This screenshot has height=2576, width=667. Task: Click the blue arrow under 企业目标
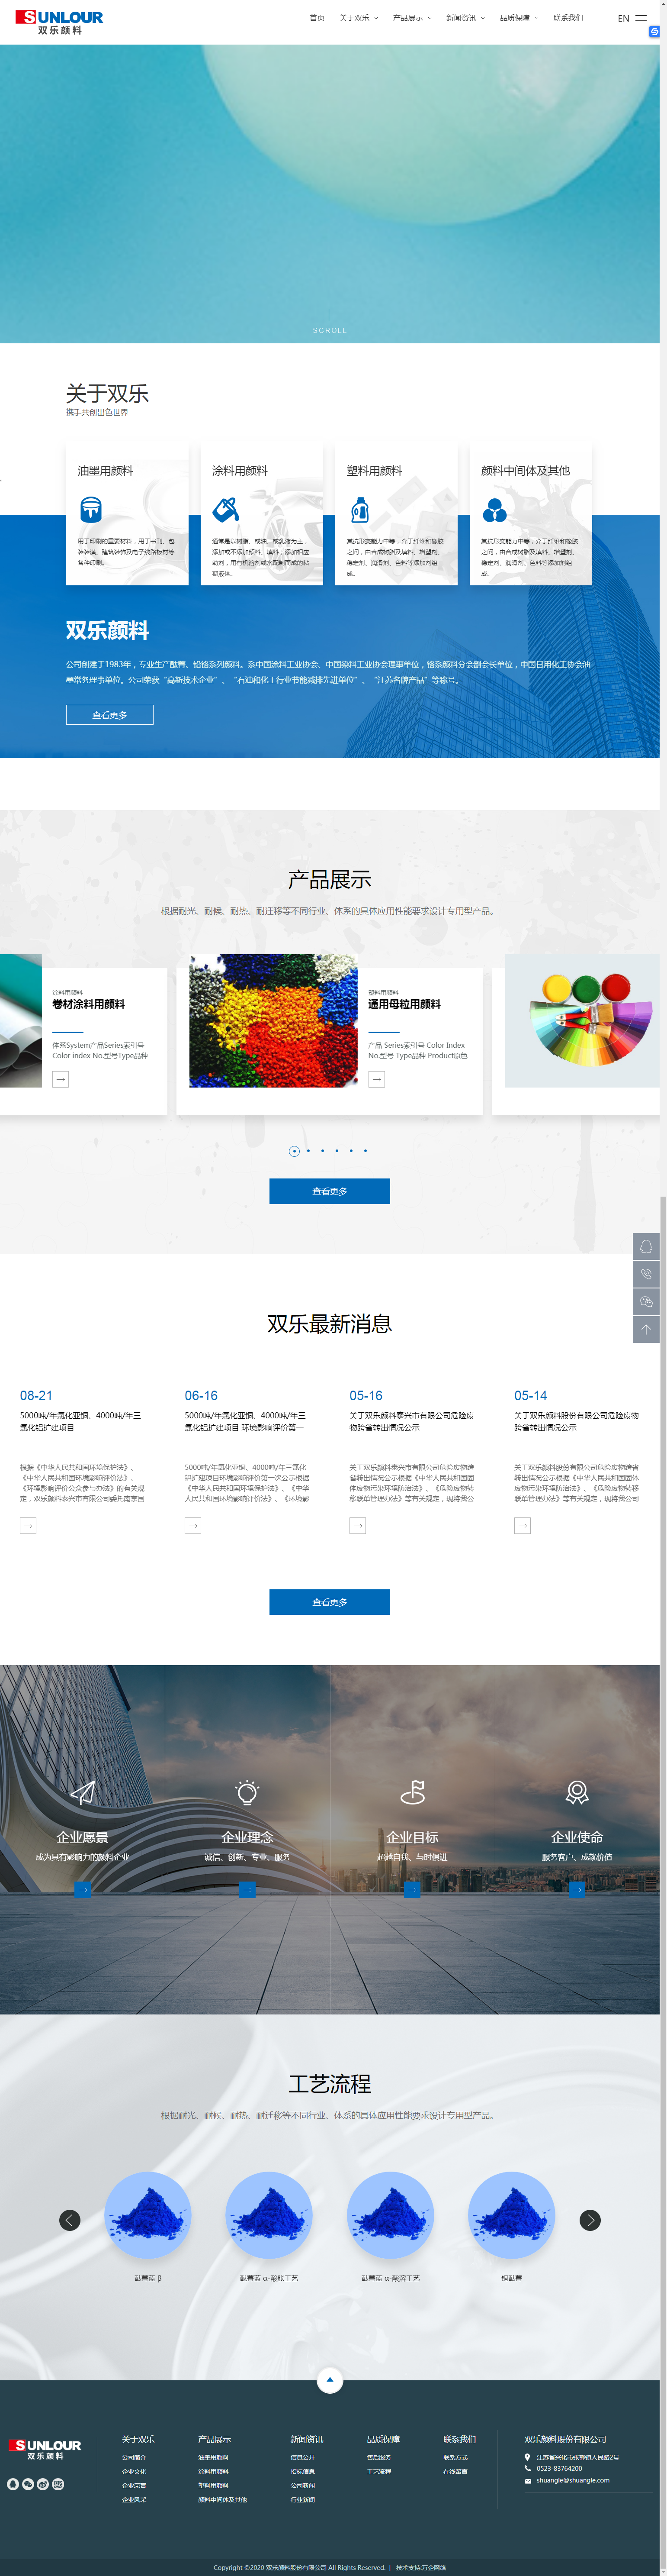click(412, 1889)
